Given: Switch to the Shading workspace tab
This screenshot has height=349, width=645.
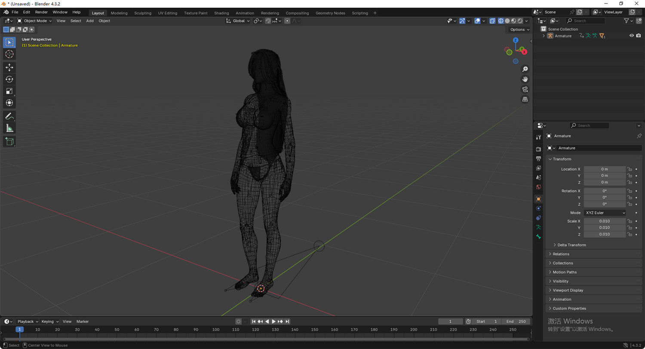Looking at the screenshot, I should pos(221,13).
